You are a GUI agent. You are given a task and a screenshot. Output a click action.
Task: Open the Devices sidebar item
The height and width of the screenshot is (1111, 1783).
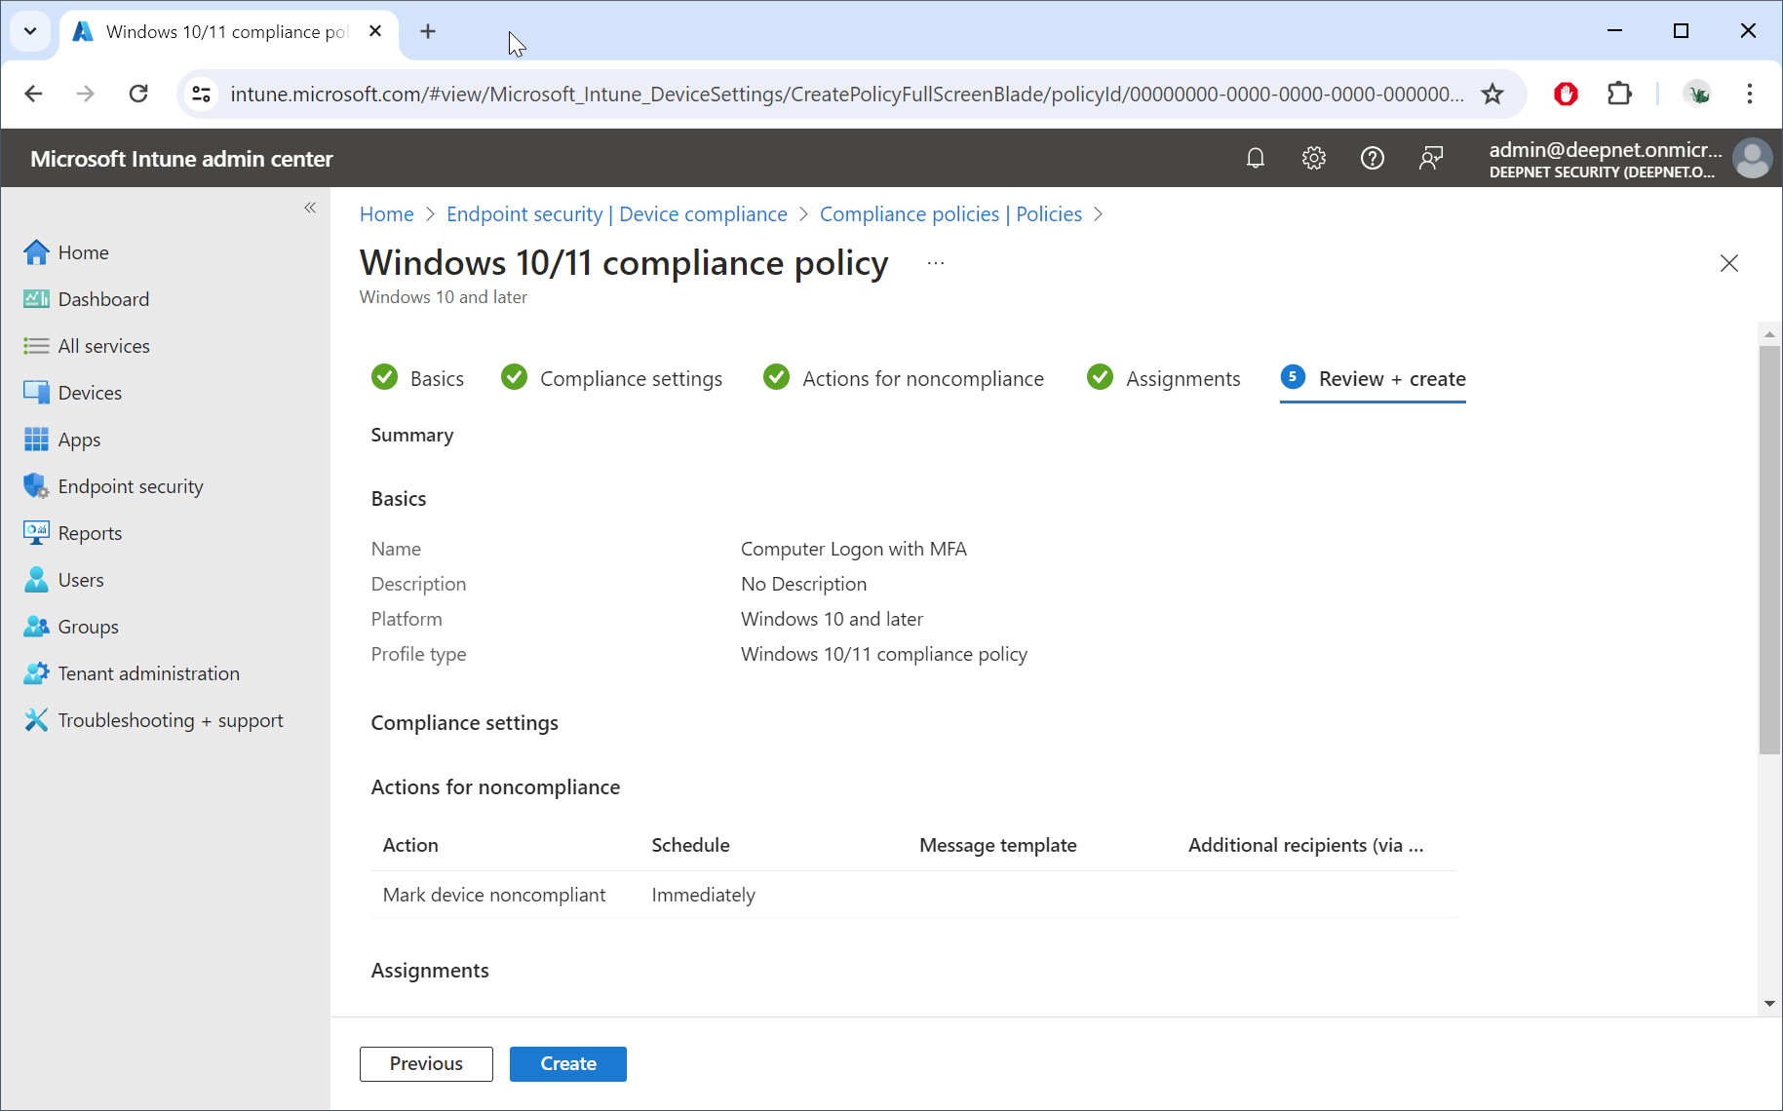90,393
